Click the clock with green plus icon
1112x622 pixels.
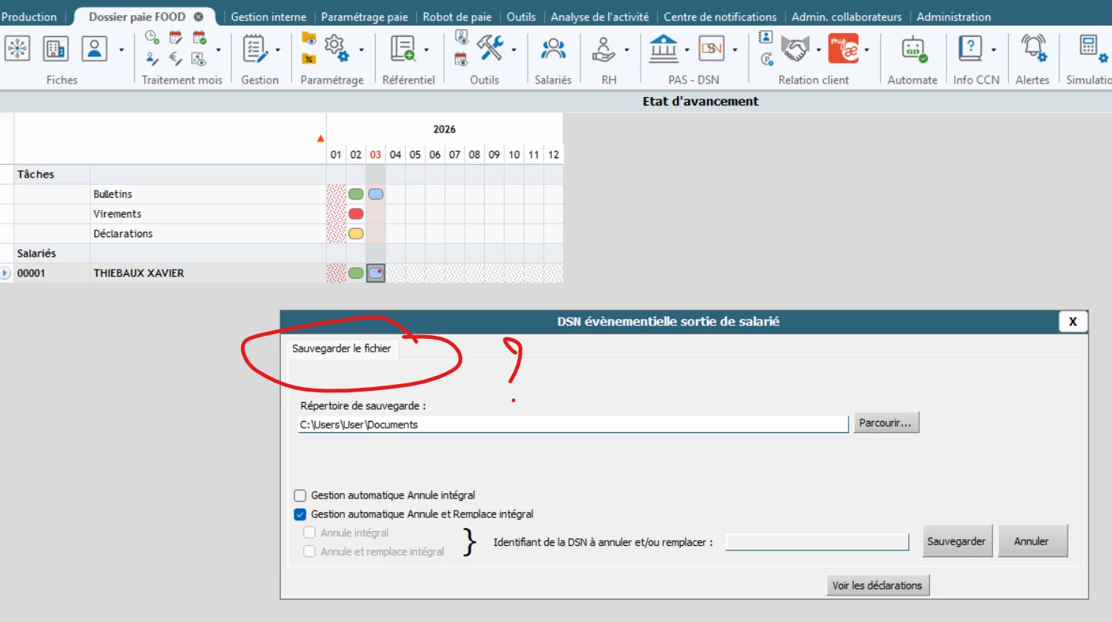[152, 37]
